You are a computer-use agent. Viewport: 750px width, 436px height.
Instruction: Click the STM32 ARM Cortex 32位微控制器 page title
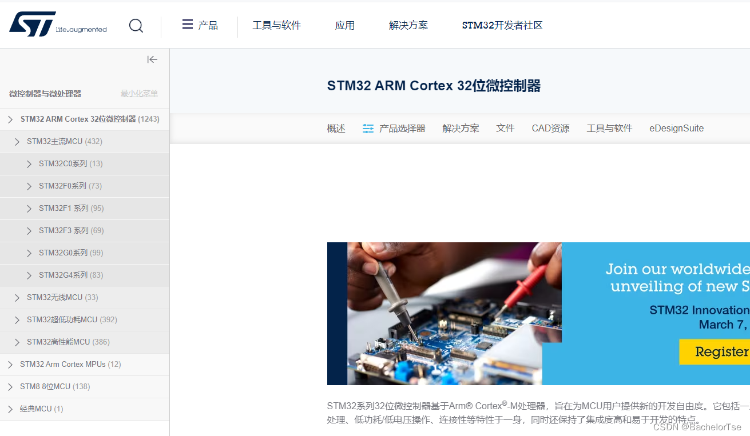coord(434,86)
